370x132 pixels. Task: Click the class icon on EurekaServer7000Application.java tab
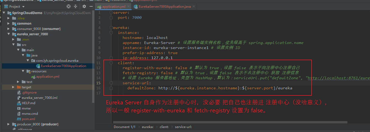(x=136, y=7)
